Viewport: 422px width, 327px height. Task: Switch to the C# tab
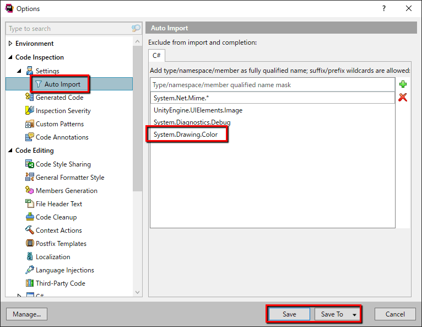point(156,56)
